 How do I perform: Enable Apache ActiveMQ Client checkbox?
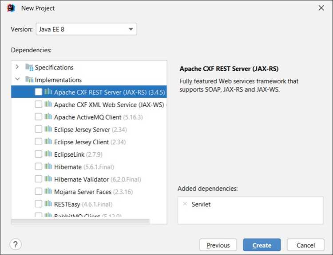(x=39, y=117)
